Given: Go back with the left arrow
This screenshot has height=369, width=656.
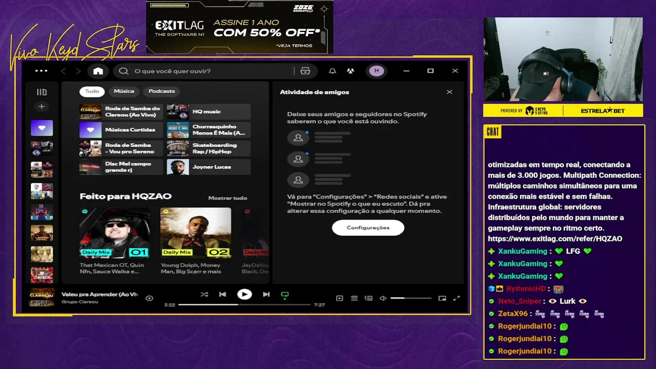Looking at the screenshot, I should pos(64,71).
